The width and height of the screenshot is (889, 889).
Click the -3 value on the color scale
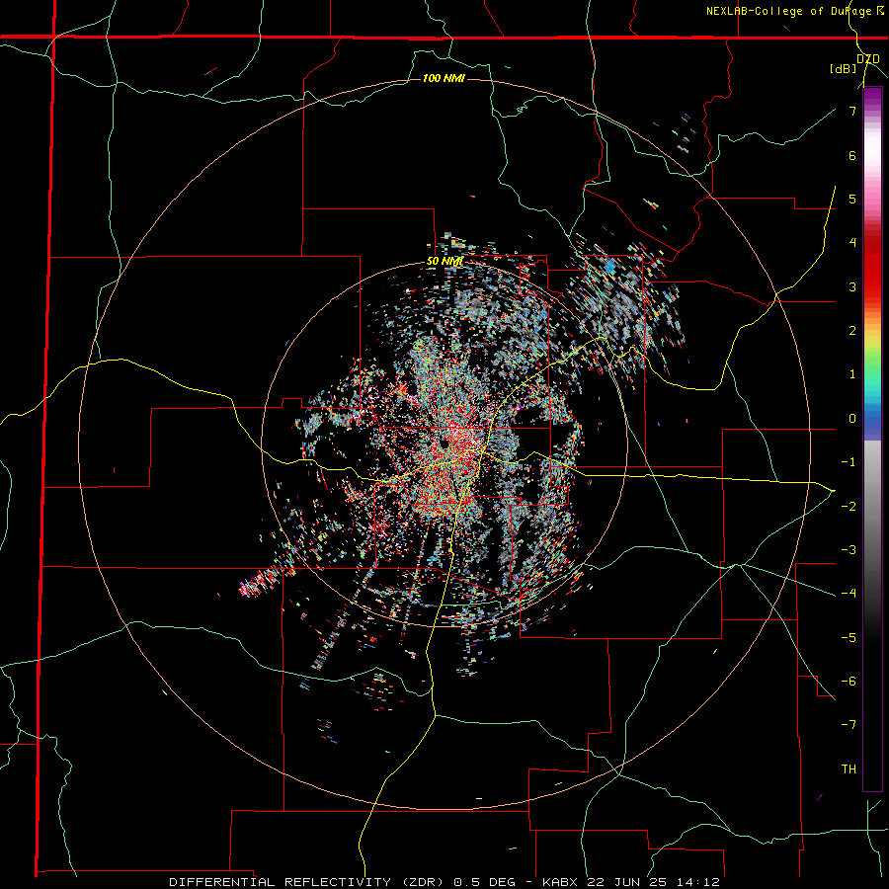(x=849, y=550)
